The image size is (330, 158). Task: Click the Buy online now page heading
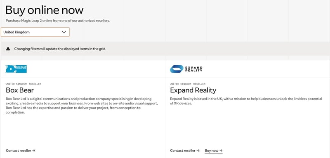tap(45, 10)
